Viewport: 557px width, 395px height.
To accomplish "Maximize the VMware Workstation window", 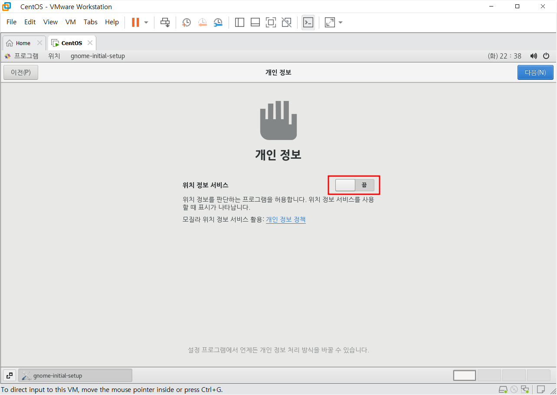I will [517, 7].
